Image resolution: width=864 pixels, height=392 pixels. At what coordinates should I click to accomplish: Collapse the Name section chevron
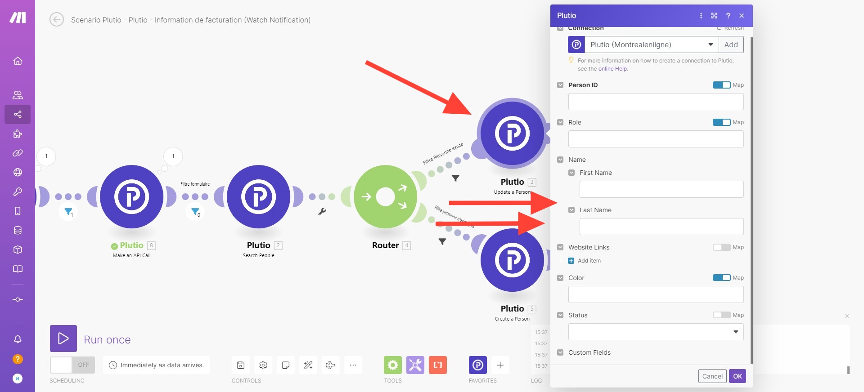click(x=560, y=160)
